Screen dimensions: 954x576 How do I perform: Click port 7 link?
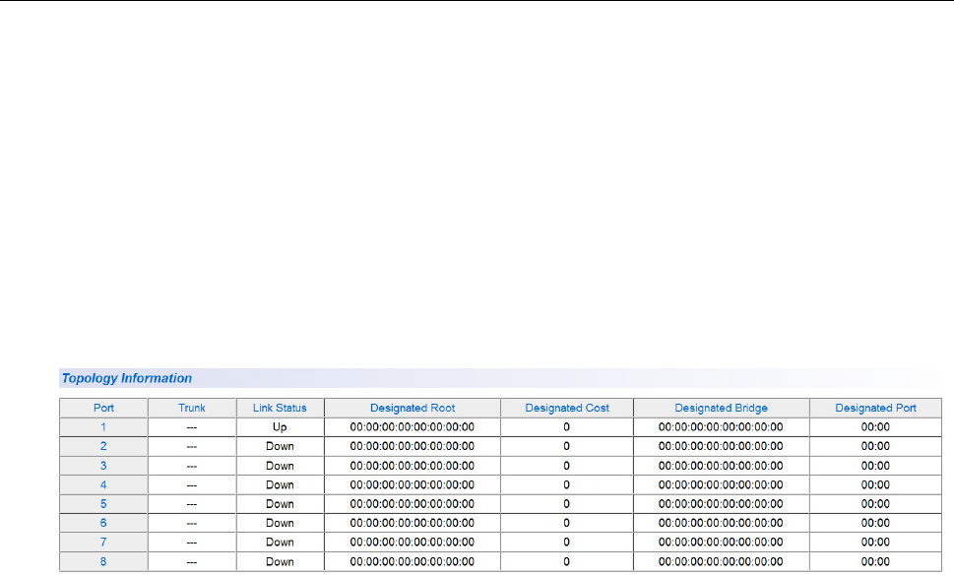tap(103, 542)
